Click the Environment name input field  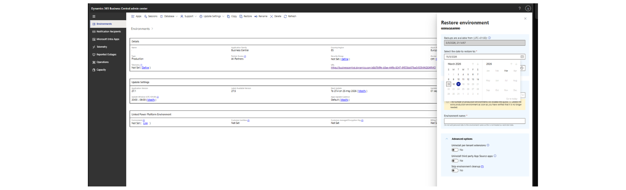tap(484, 121)
